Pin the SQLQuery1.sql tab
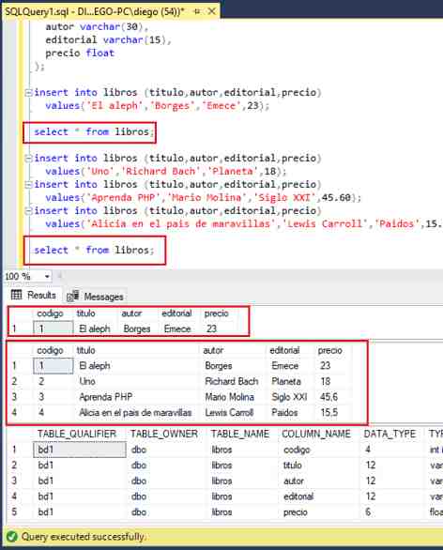The width and height of the screenshot is (443, 550). coord(197,11)
